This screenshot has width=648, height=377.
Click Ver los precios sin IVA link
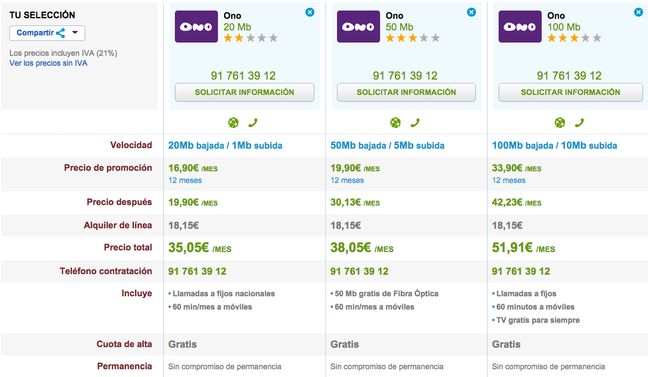click(48, 63)
